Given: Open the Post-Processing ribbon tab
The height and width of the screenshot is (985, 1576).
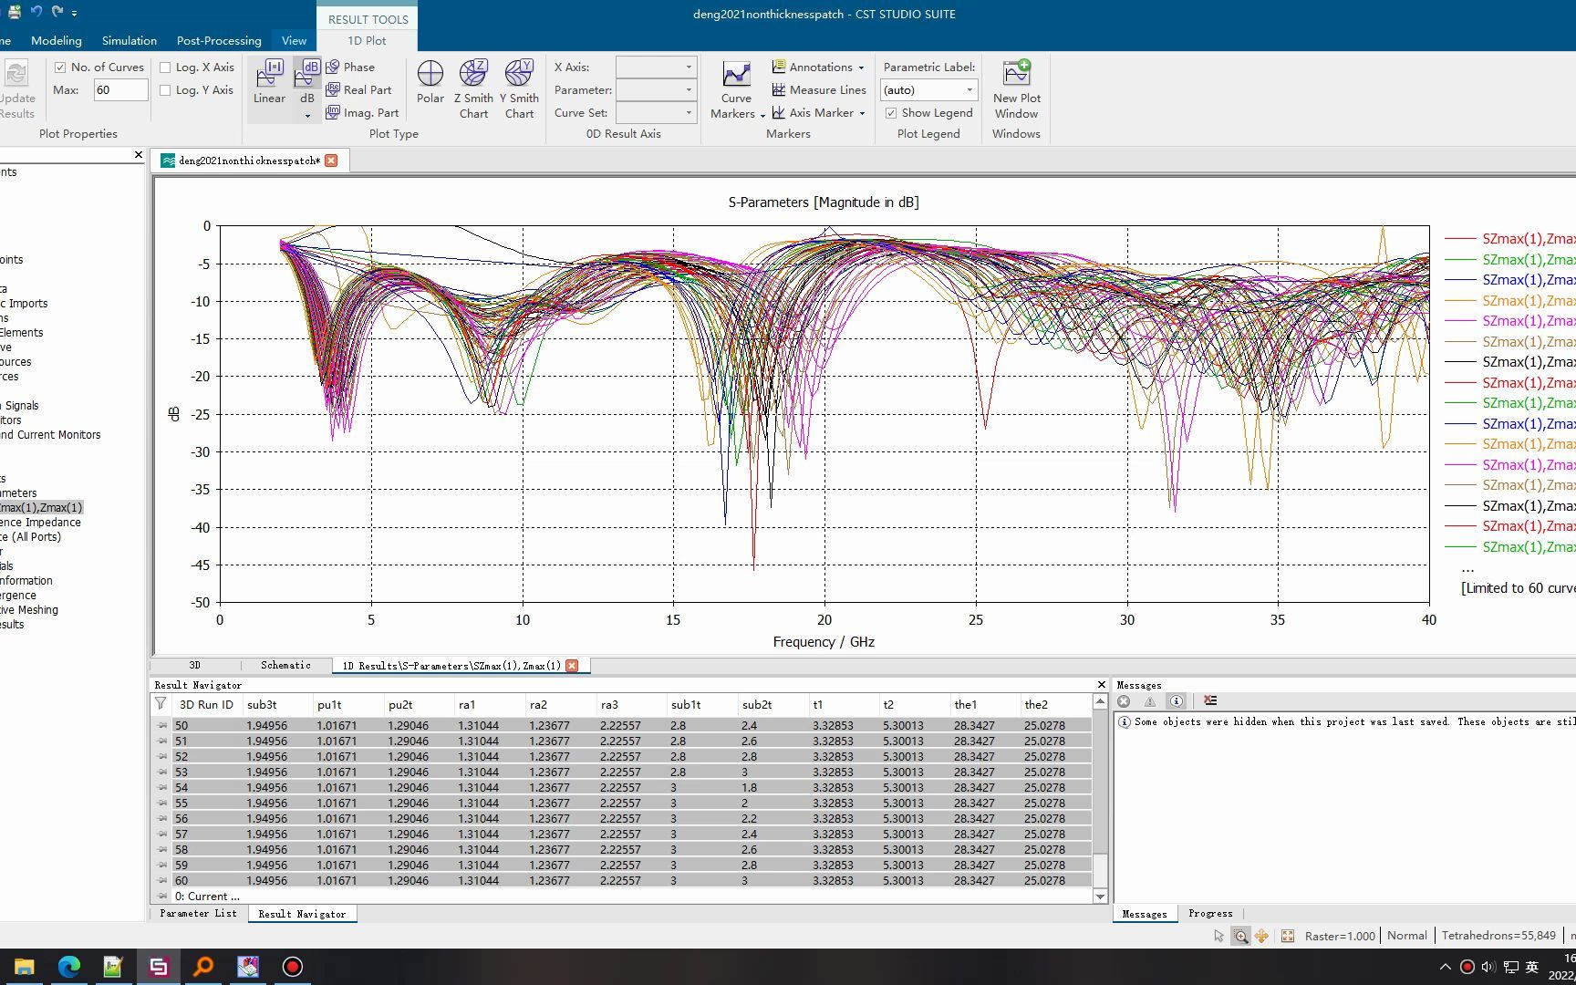Looking at the screenshot, I should 219,41.
